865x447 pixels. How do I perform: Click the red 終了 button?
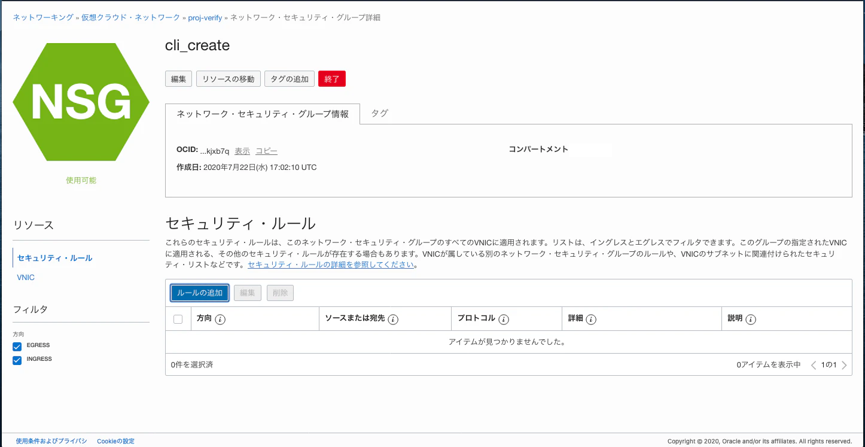click(x=332, y=79)
